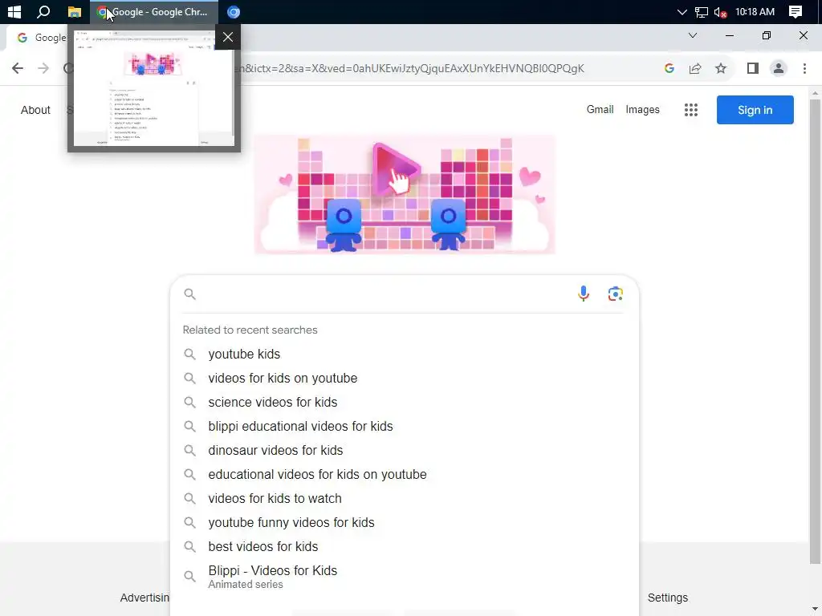Share this page using the share icon
This screenshot has width=822, height=616.
[695, 68]
